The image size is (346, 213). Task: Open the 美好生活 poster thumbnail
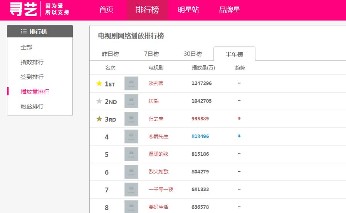pyautogui.click(x=131, y=206)
